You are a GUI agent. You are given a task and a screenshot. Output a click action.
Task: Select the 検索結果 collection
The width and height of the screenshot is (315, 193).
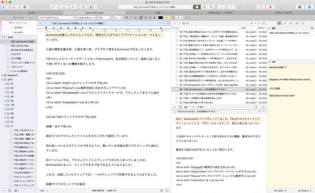tap(18, 27)
